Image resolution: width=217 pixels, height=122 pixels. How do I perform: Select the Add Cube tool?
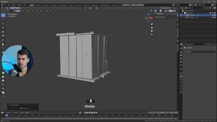(3, 48)
